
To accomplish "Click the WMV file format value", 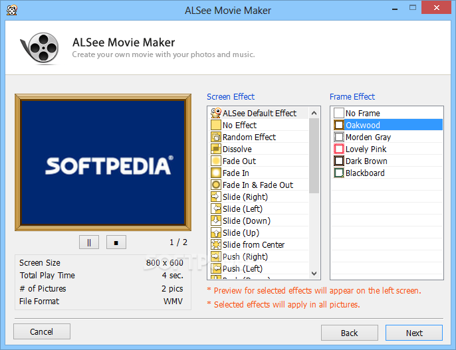I will pos(173,302).
